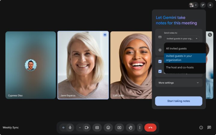Open the Send notes to dropdown
This screenshot has height=135, width=216.
pos(182,39)
